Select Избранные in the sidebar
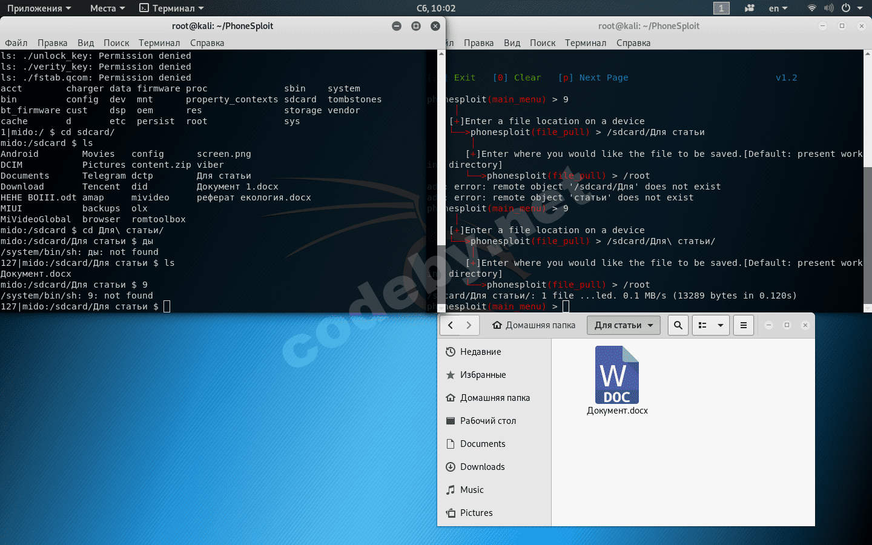 click(x=494, y=375)
